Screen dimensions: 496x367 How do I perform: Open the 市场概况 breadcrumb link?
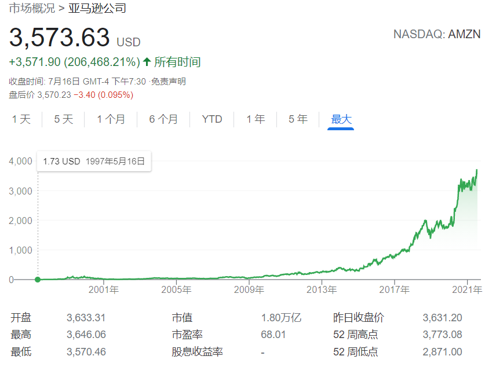click(x=32, y=8)
